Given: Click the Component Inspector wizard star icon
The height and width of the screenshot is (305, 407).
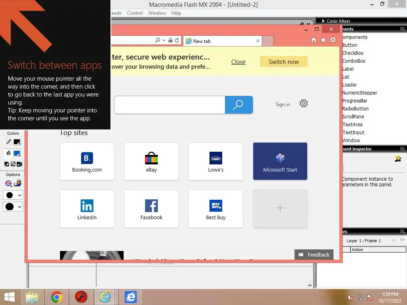Looking at the screenshot, I should [x=397, y=158].
